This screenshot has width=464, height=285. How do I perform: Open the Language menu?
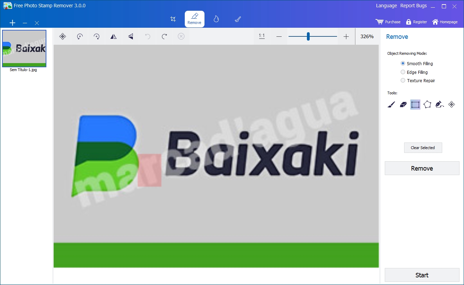tap(386, 6)
